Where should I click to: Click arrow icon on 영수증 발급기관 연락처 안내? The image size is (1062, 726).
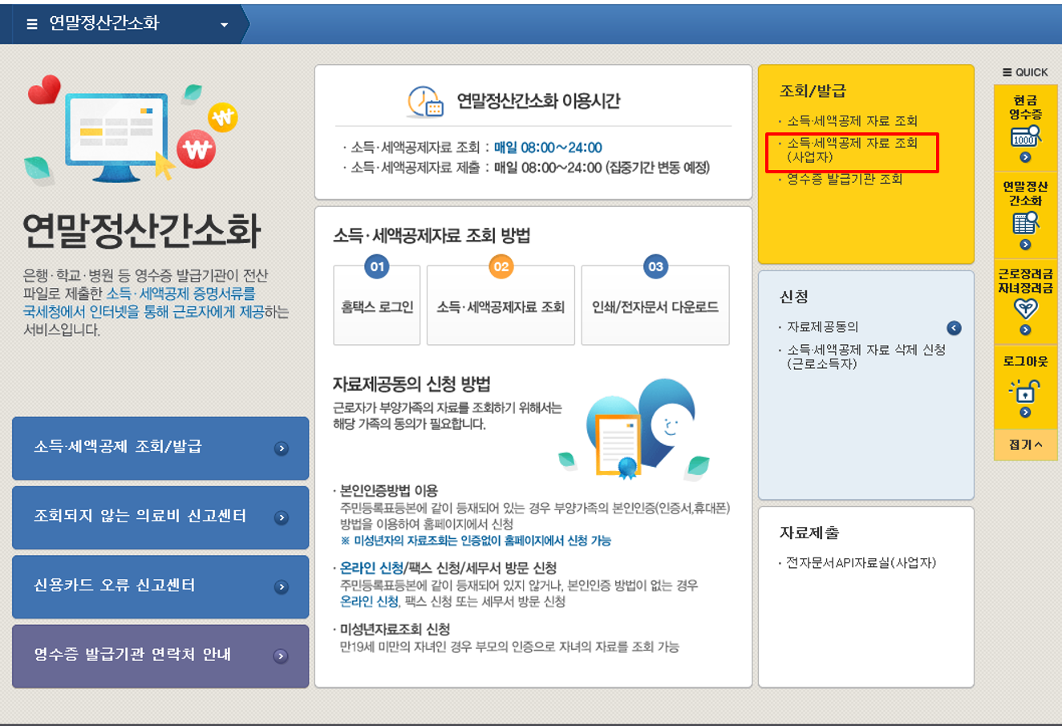pyautogui.click(x=281, y=655)
